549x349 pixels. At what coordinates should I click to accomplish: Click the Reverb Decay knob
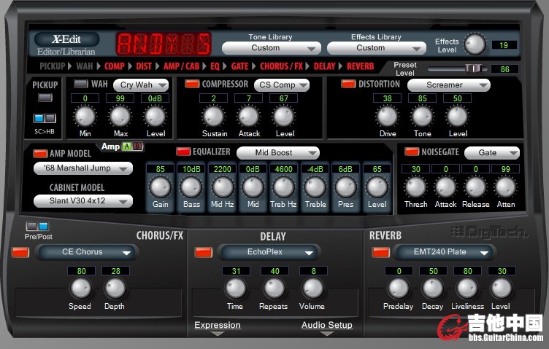coord(433,289)
